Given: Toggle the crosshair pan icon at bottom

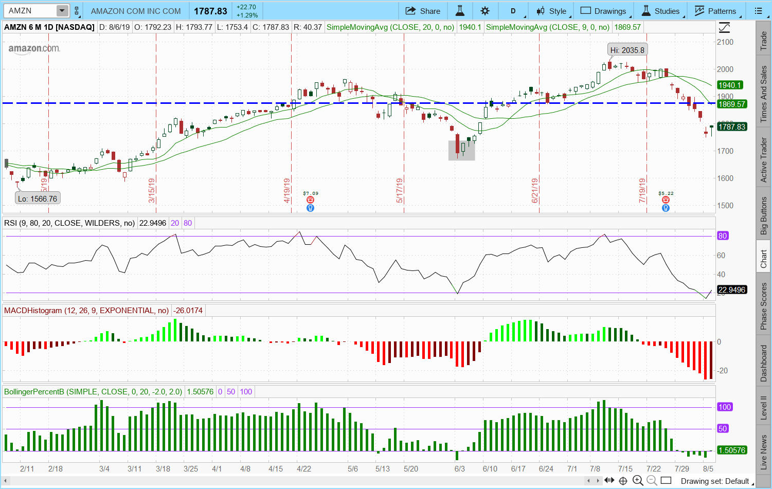Looking at the screenshot, I should coord(623,481).
